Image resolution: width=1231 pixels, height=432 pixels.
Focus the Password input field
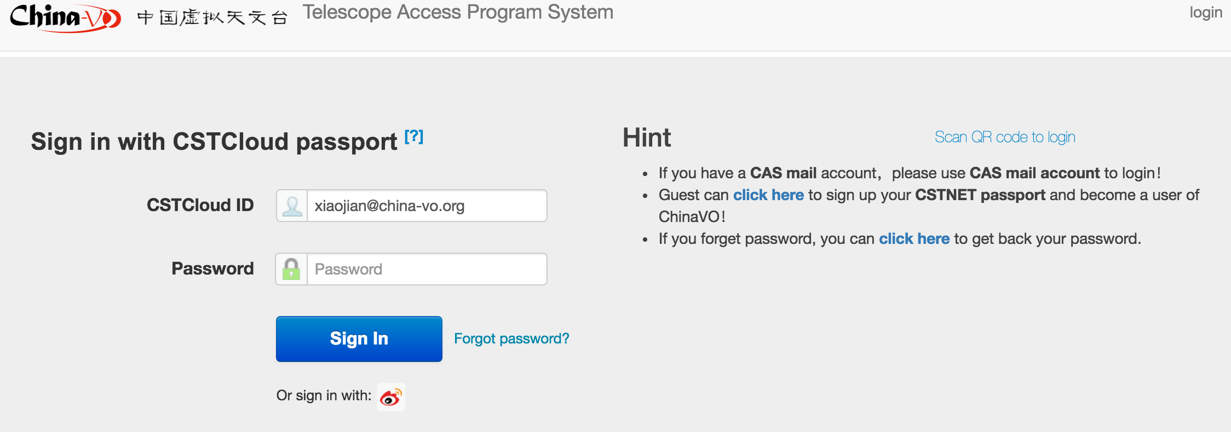click(426, 269)
